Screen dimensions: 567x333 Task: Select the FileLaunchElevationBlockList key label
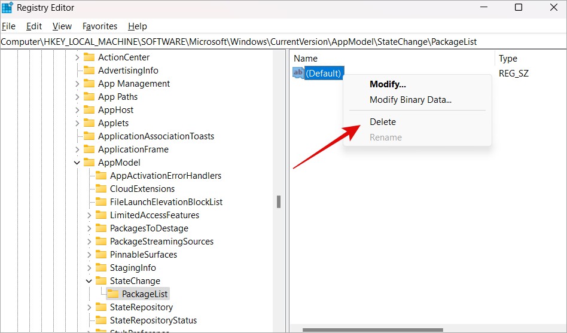(166, 201)
